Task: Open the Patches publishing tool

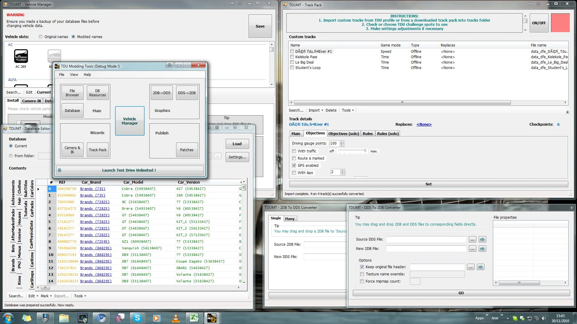Action: [x=187, y=150]
